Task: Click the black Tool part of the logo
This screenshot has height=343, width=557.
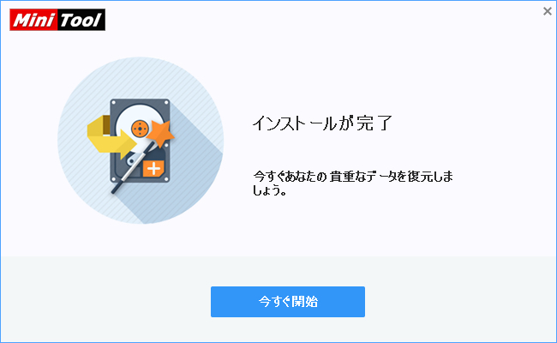Action: pos(81,20)
